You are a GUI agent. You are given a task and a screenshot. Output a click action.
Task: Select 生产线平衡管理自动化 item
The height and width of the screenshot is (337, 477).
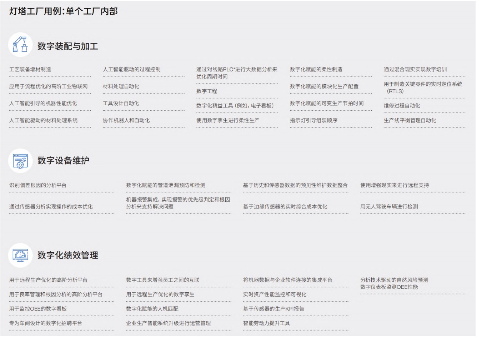pos(410,120)
